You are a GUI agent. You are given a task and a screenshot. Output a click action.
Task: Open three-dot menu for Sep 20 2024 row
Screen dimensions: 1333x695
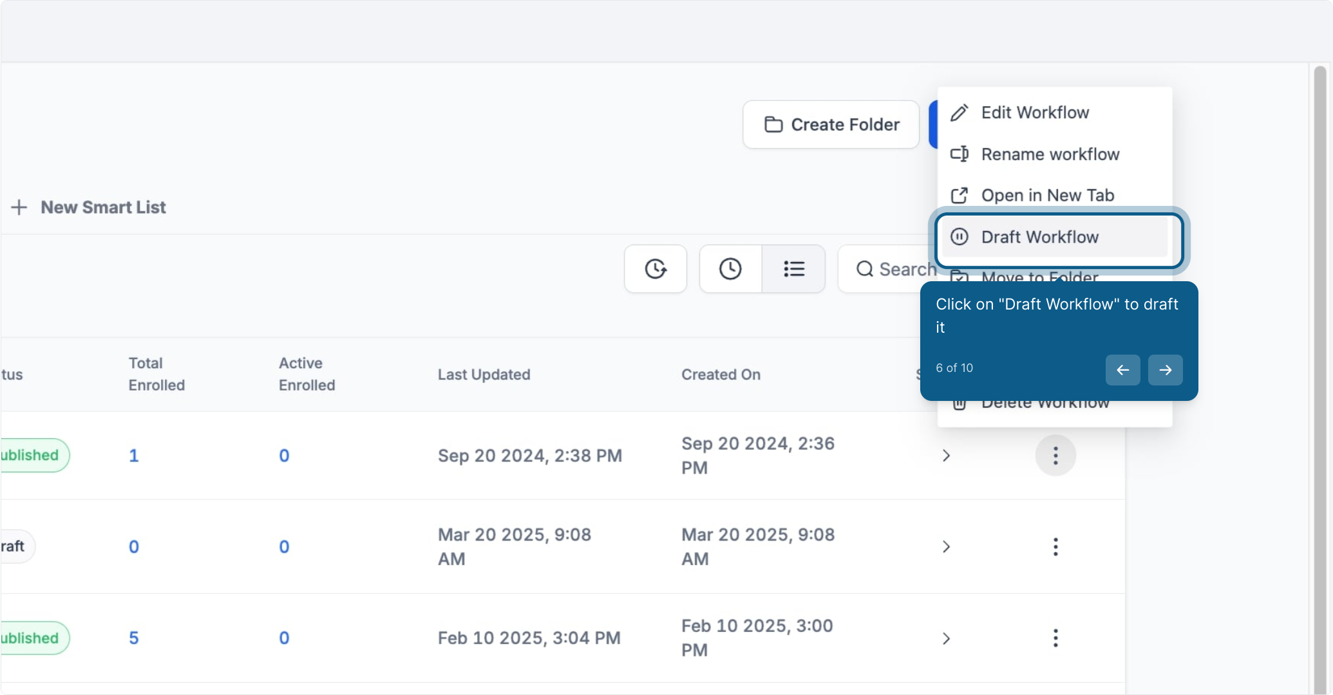(1055, 456)
